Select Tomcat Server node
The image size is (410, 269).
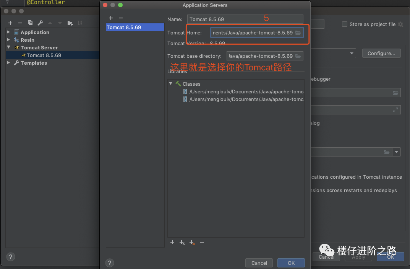pyautogui.click(x=39, y=48)
